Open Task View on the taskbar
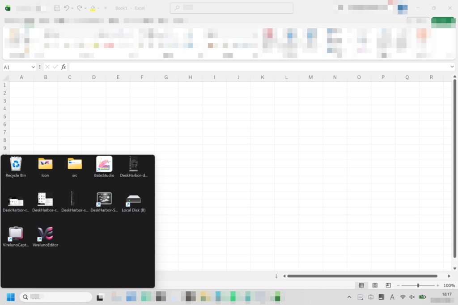Screen dimensions: 458x305 pyautogui.click(x=100, y=297)
